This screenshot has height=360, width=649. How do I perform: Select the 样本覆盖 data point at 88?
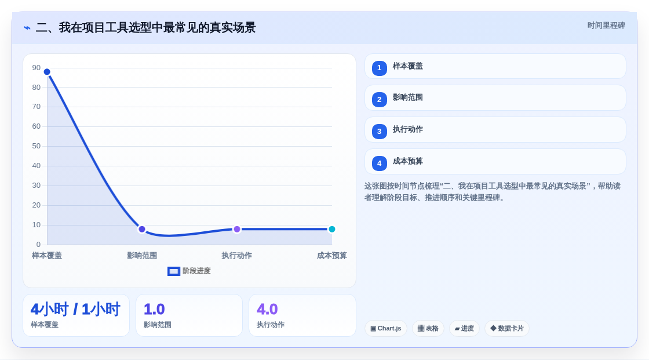(x=47, y=72)
